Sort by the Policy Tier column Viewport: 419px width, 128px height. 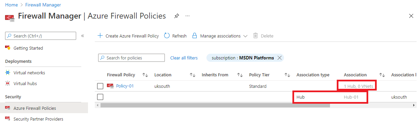click(287, 75)
